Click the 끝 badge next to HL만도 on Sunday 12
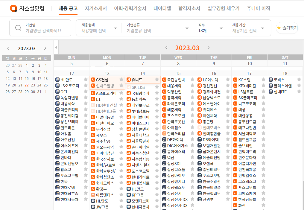The image size is (304, 210). tap(57, 80)
